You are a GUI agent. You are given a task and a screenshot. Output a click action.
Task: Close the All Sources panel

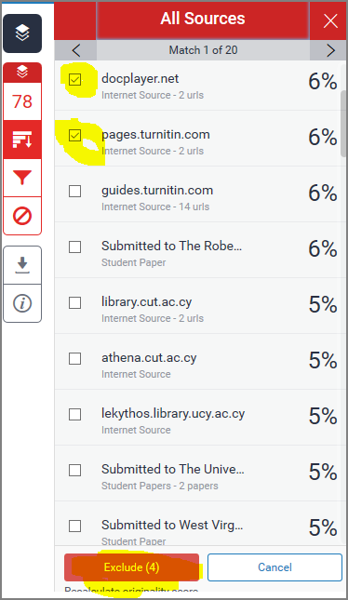[x=330, y=21]
